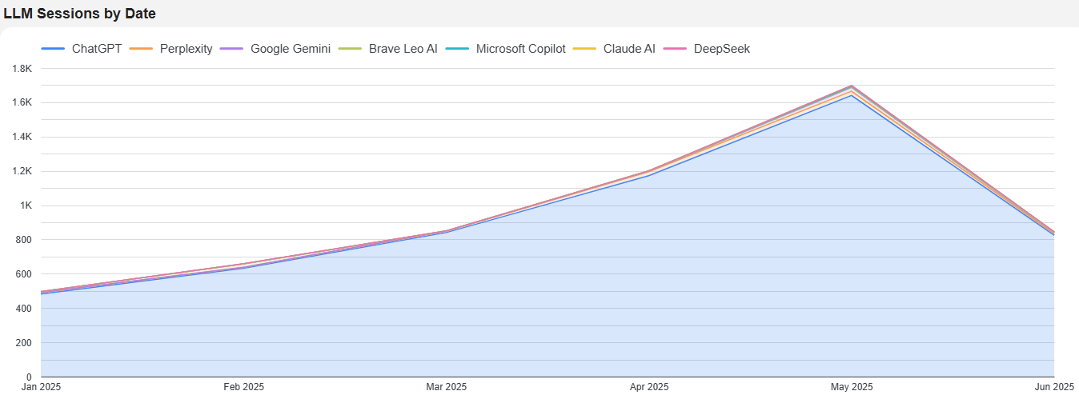Click the 1.2K y-axis label
Image resolution: width=1079 pixels, height=399 pixels.
(x=22, y=172)
